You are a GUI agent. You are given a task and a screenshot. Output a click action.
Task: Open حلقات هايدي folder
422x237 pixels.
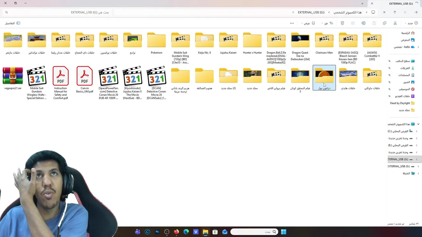point(348,79)
